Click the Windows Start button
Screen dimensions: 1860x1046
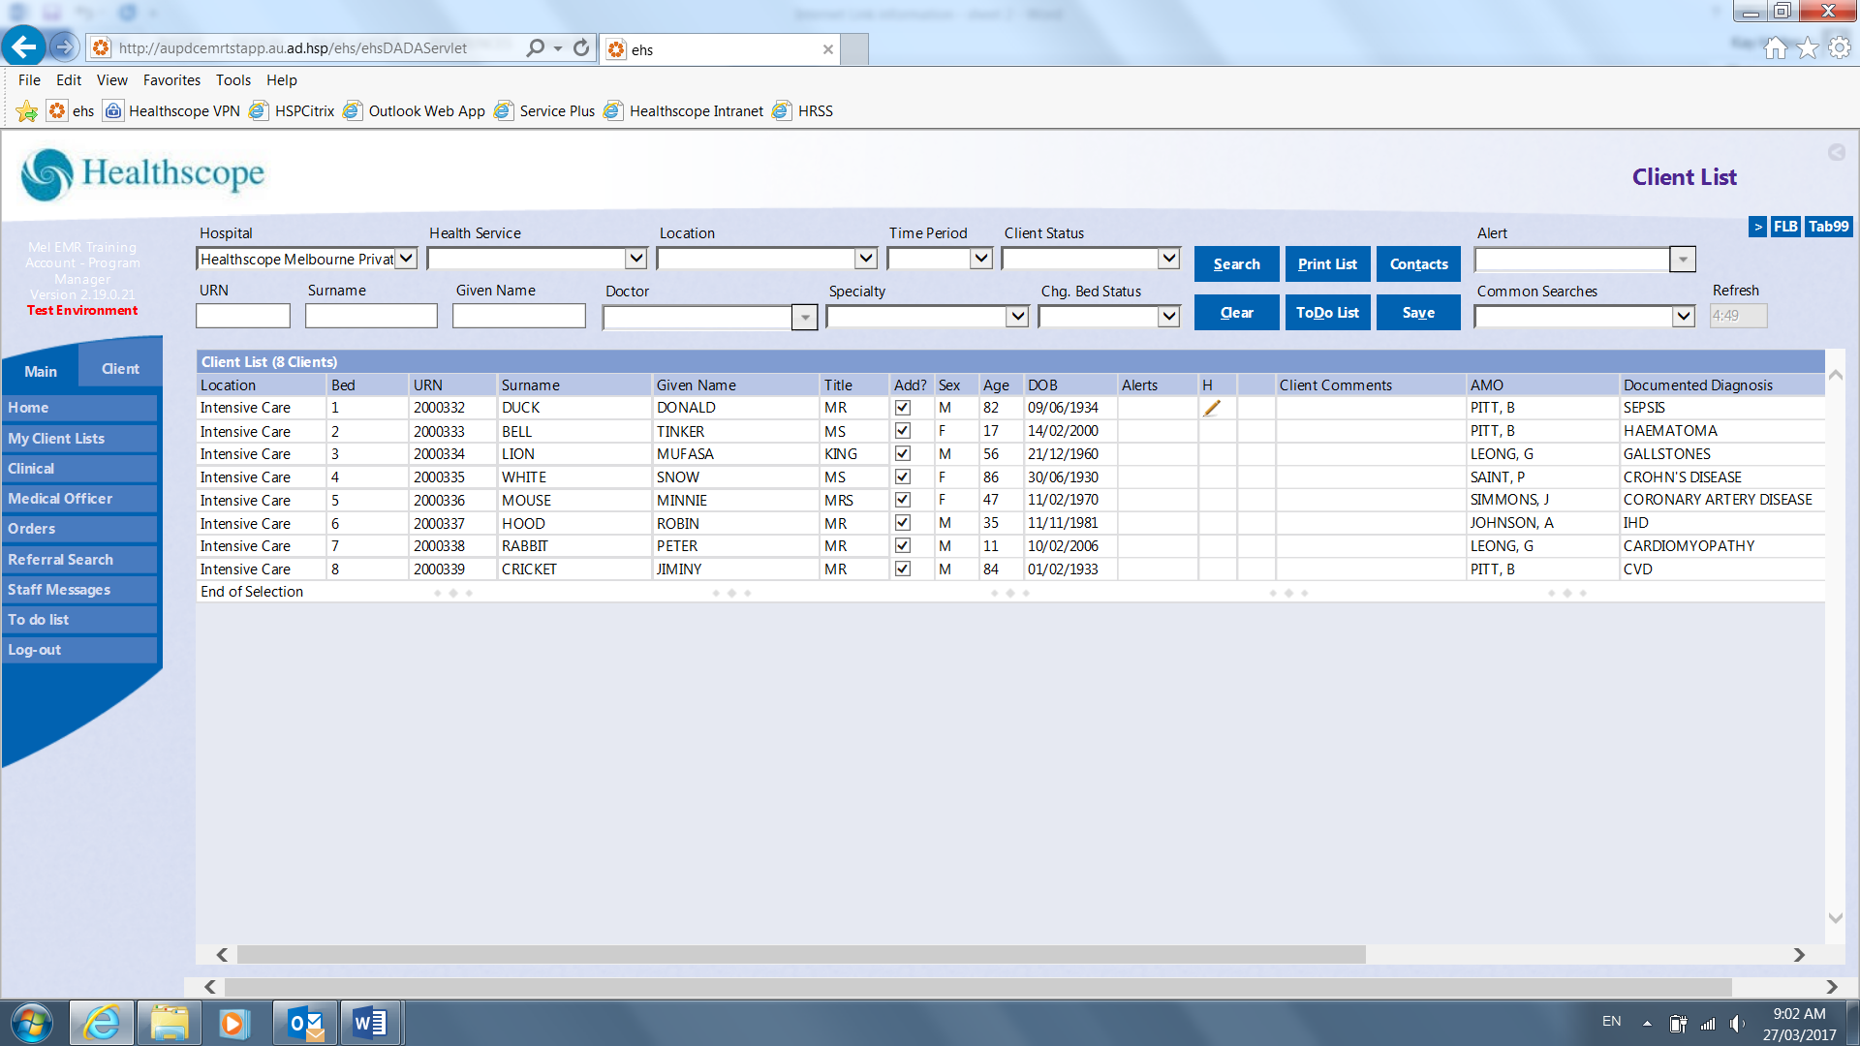point(32,1024)
